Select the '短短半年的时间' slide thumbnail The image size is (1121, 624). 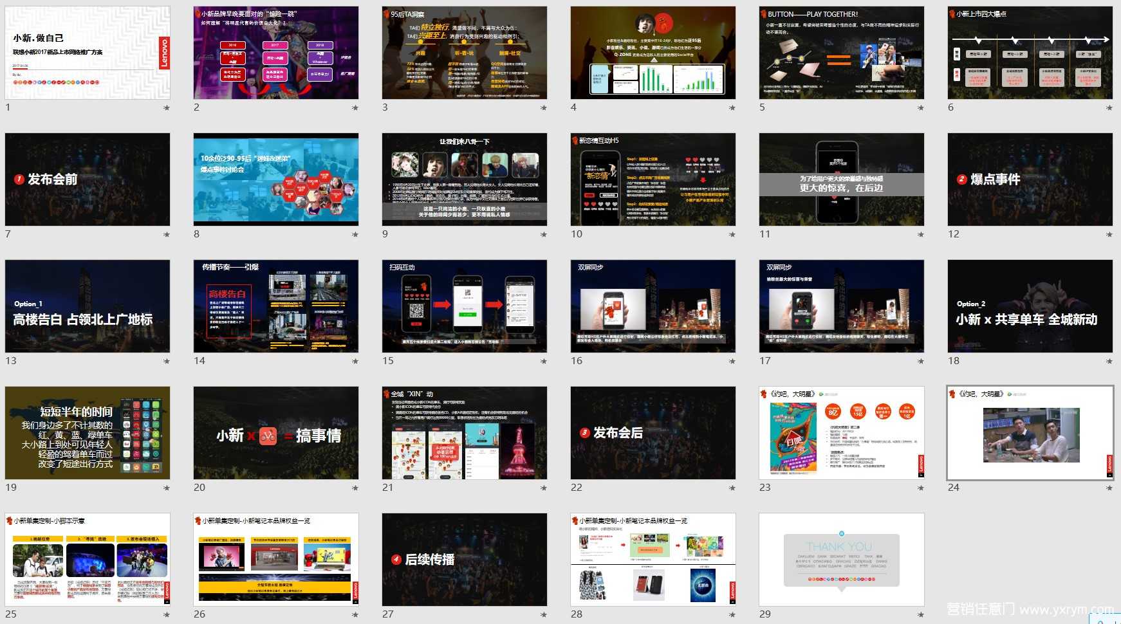click(x=88, y=433)
